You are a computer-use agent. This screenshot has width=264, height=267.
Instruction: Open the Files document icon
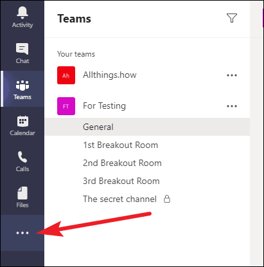pos(22,193)
